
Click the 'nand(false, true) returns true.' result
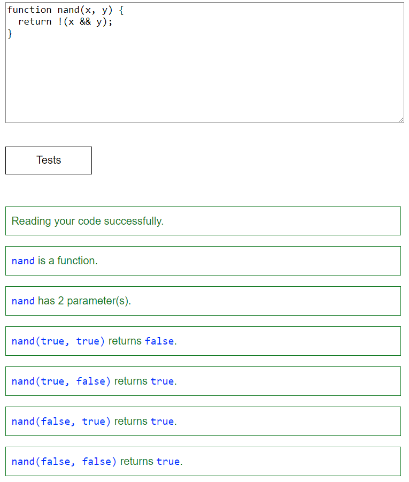click(203, 421)
